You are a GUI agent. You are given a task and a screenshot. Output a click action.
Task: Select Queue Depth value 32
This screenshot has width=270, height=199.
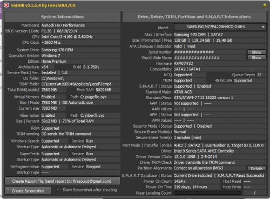pyautogui.click(x=259, y=75)
